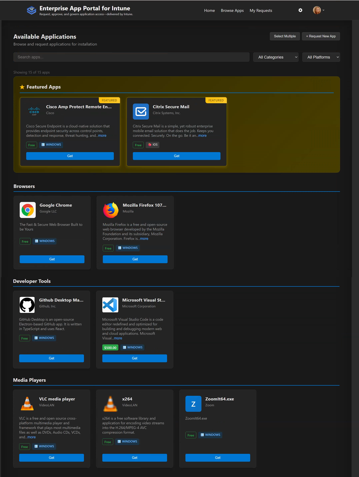
Task: Click the Google Chrome app icon
Action: click(x=28, y=210)
